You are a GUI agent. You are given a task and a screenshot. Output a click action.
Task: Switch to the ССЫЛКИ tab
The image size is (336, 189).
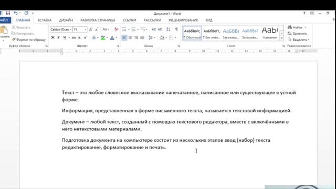click(x=129, y=20)
